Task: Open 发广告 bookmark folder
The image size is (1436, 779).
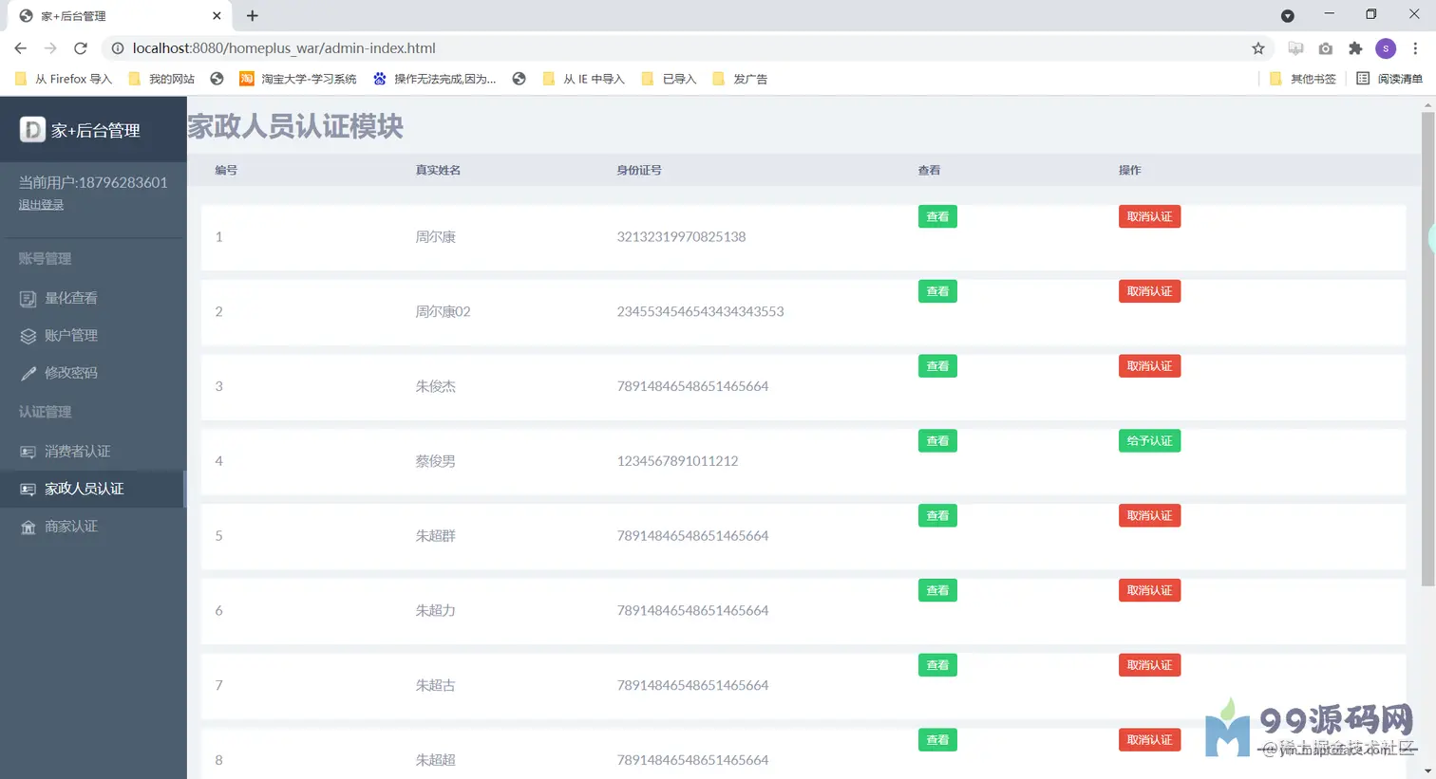Action: [x=740, y=79]
